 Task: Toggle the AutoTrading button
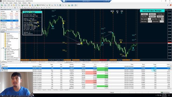(x=41, y=5)
